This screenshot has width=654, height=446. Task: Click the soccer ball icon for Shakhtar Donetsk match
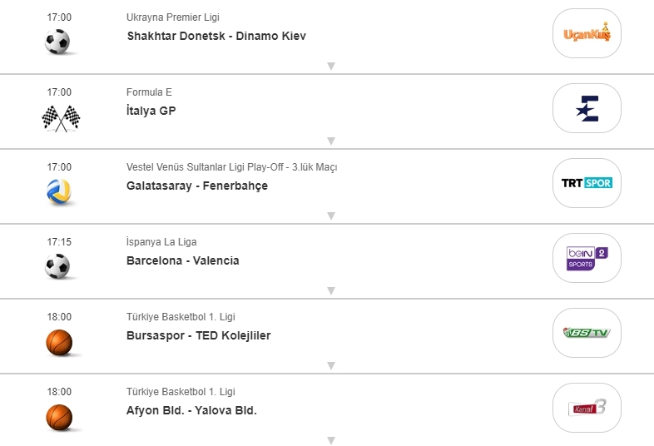pyautogui.click(x=58, y=42)
